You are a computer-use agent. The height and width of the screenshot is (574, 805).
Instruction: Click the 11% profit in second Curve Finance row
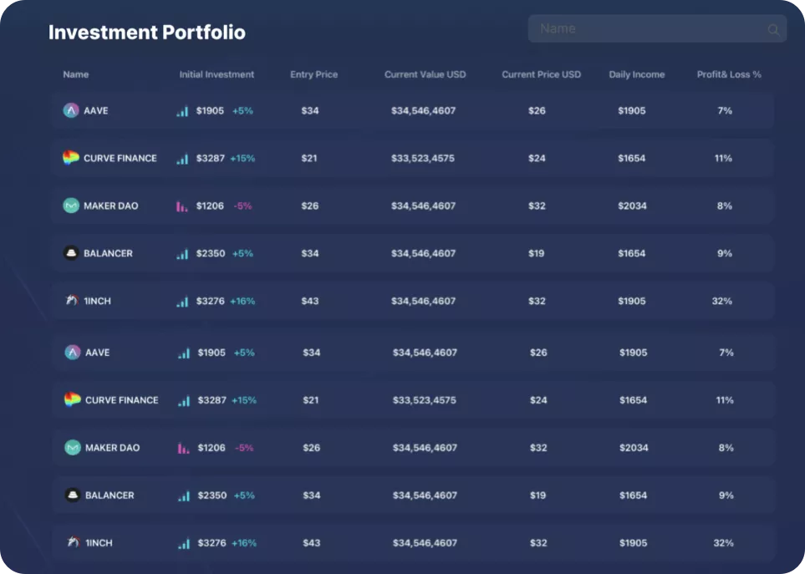tap(725, 400)
